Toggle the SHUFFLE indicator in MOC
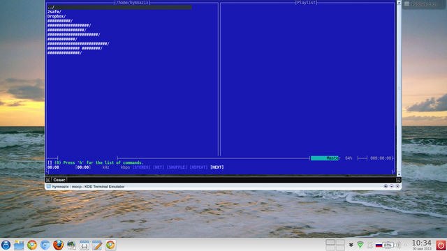Image resolution: width=447 pixels, height=251 pixels. pyautogui.click(x=177, y=167)
